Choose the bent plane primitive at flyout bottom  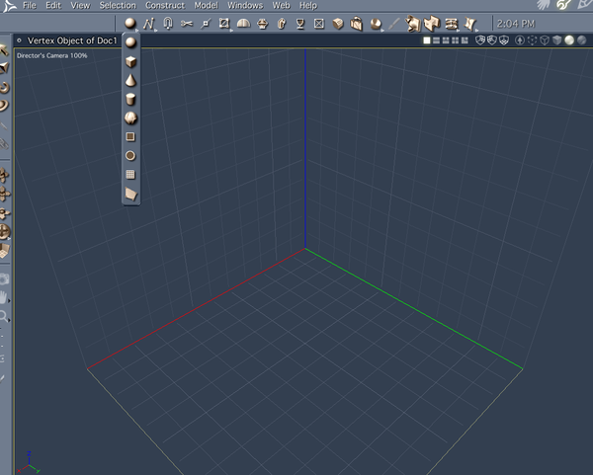click(130, 194)
